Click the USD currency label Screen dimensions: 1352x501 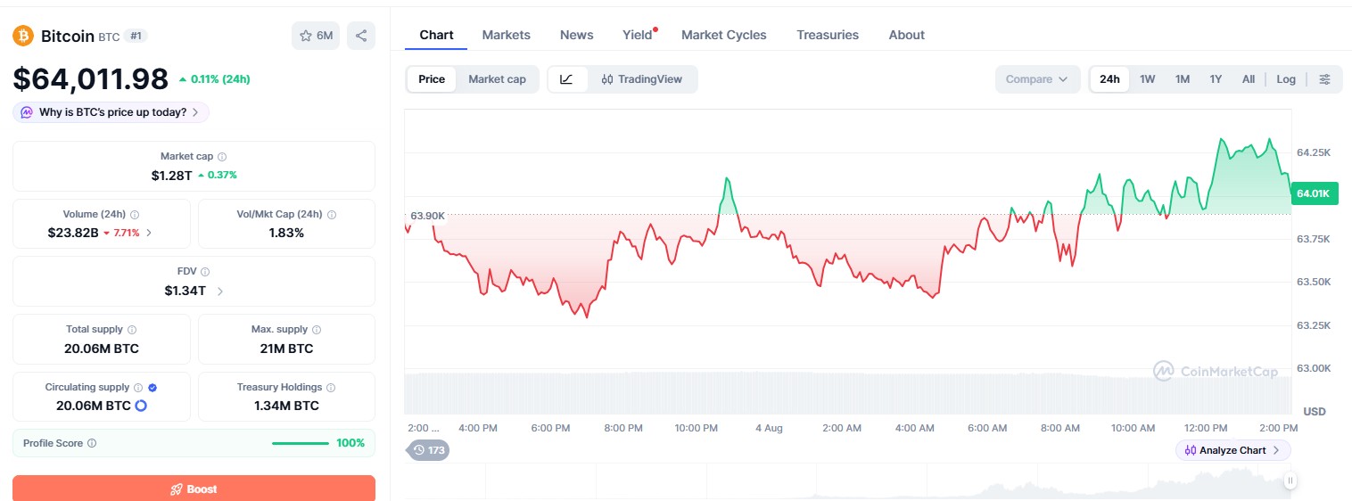tap(1315, 412)
